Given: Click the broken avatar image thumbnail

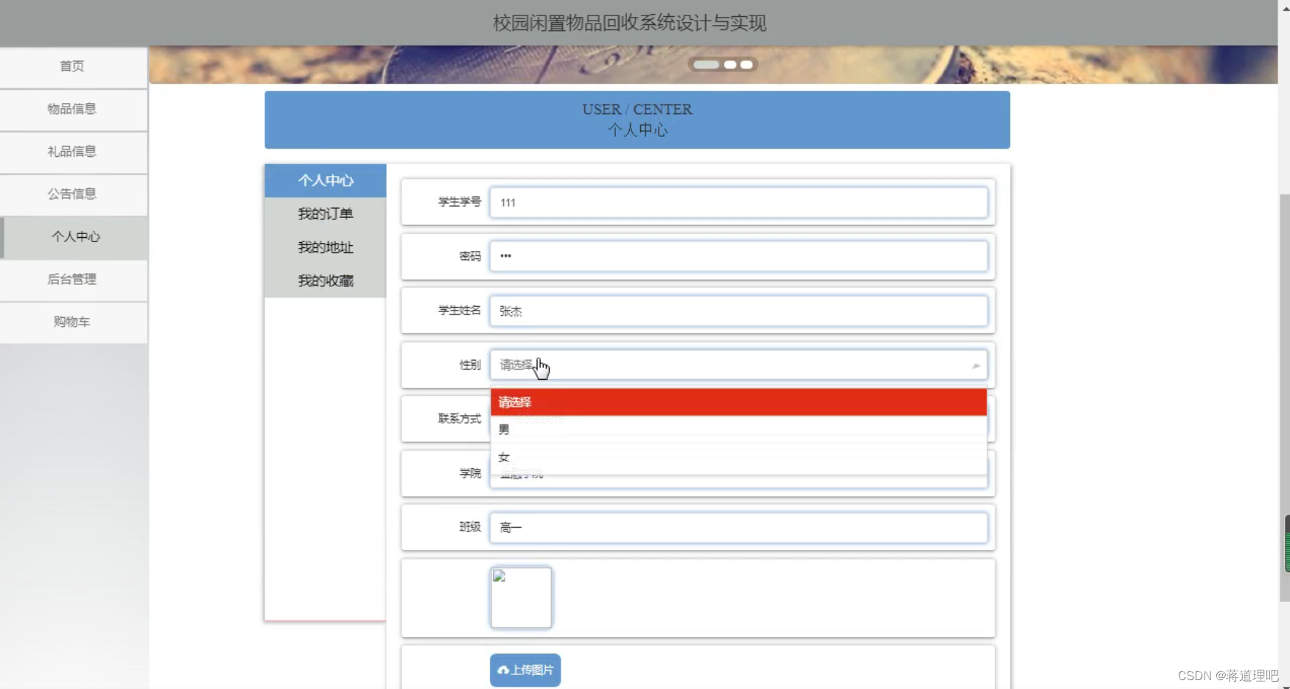Looking at the screenshot, I should point(521,598).
